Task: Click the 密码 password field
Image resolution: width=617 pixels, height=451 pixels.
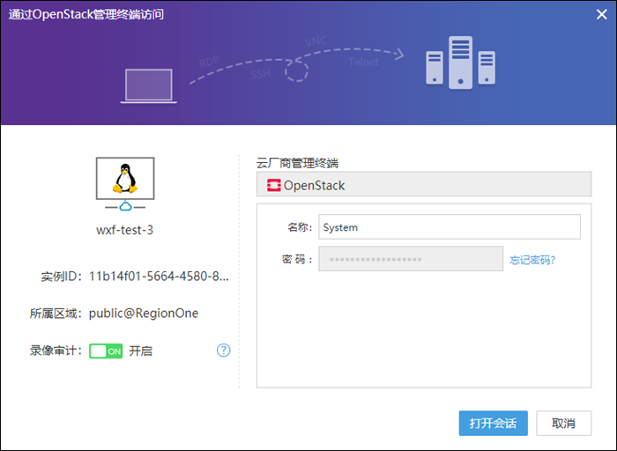Action: point(411,259)
